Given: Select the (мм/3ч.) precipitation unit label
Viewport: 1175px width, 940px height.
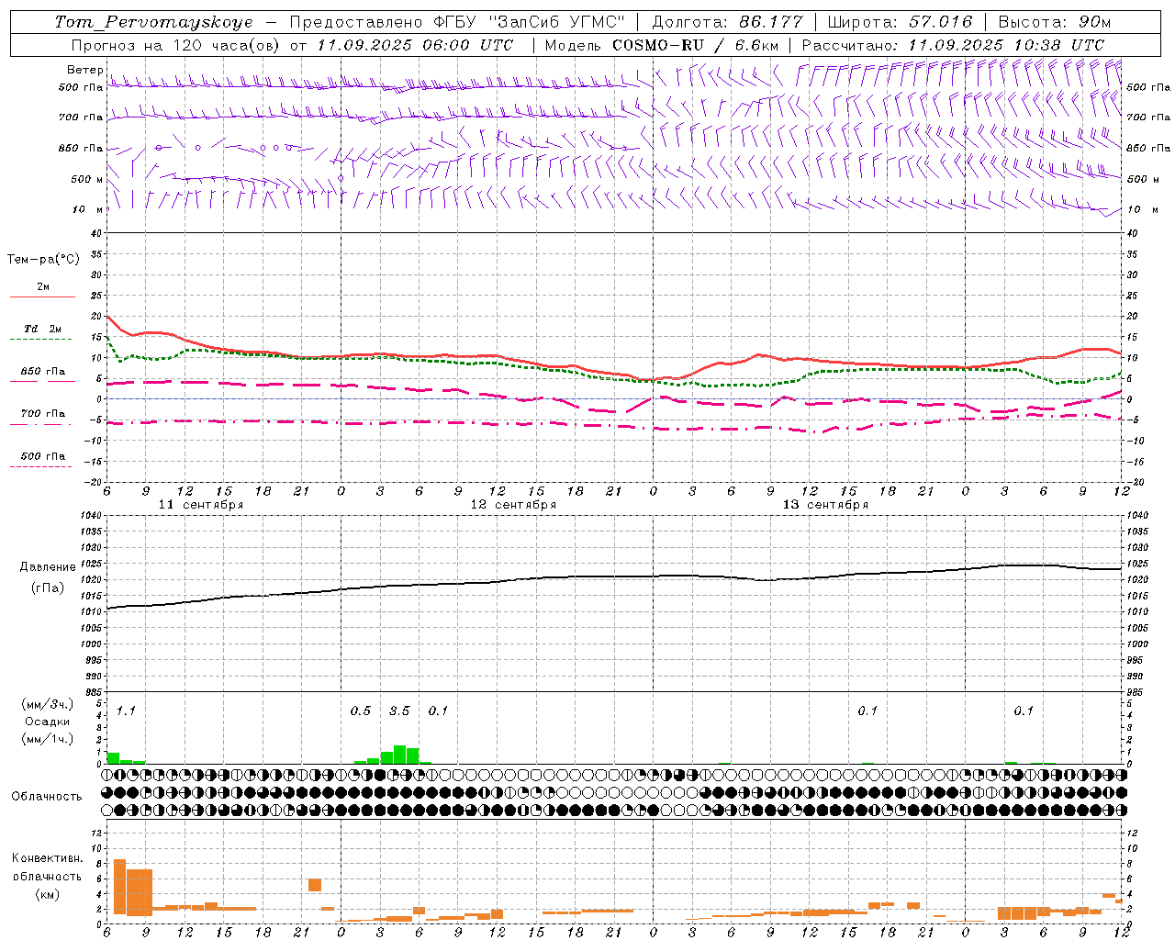Looking at the screenshot, I should pos(47,705).
